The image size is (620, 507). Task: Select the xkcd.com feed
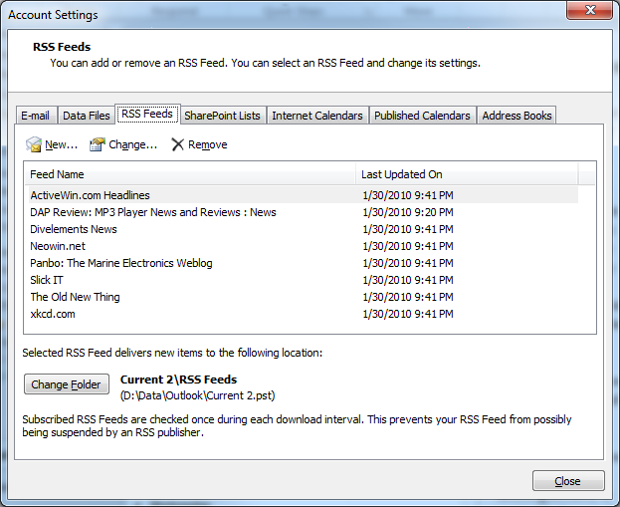(304, 314)
